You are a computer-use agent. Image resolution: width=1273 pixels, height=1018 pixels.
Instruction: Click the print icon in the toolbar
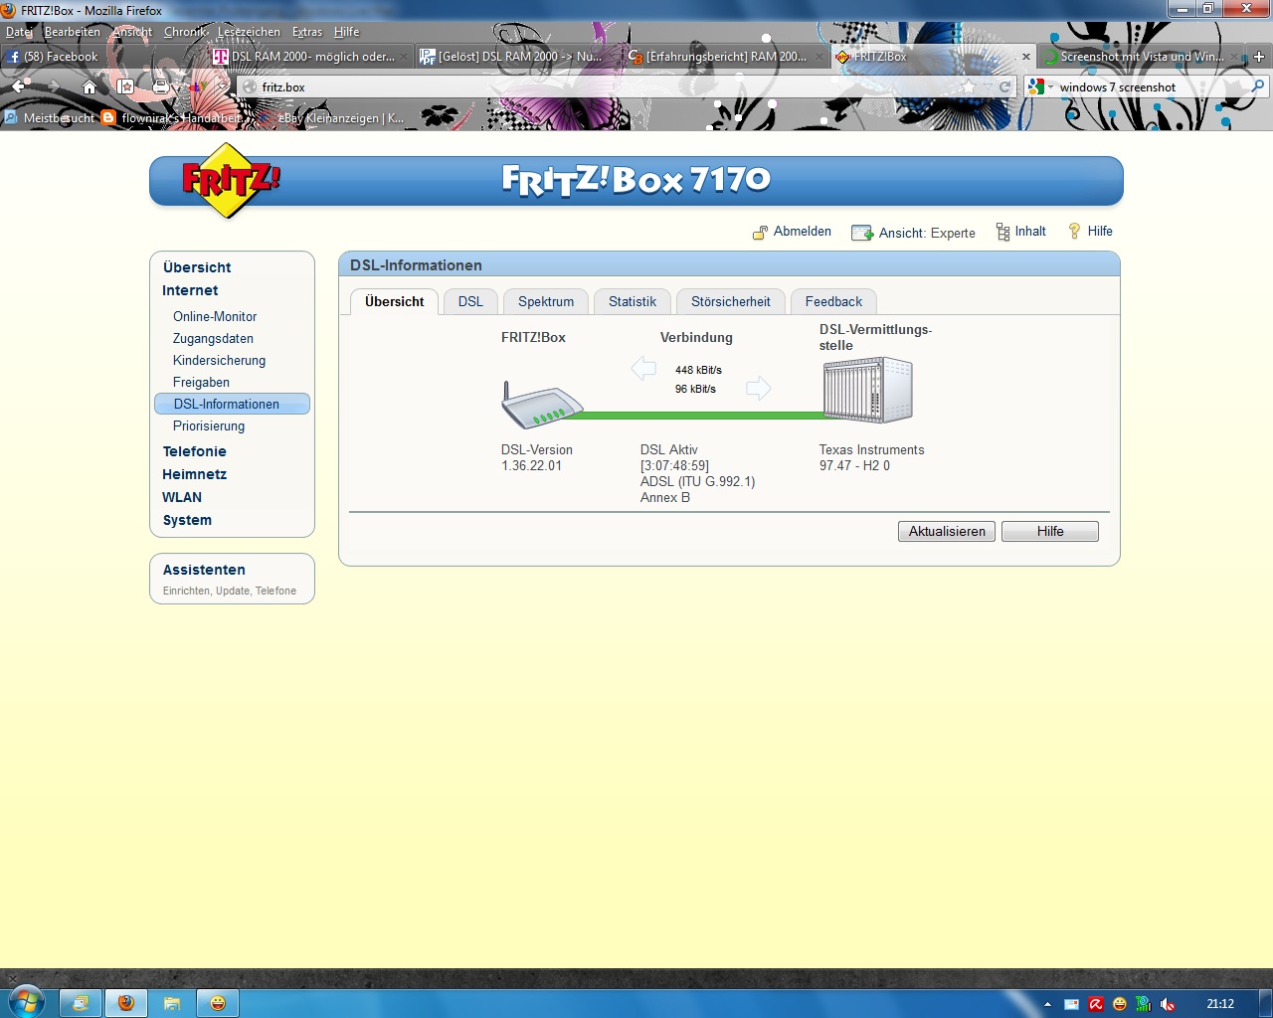click(x=161, y=87)
